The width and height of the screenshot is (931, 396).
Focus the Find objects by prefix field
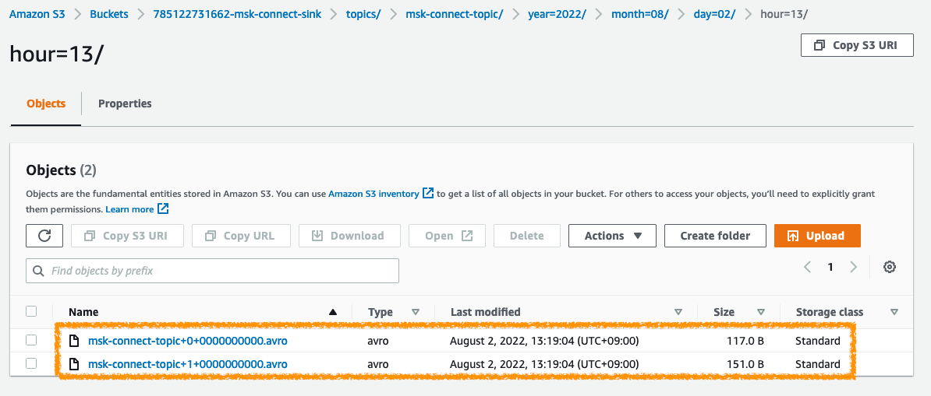[x=213, y=271]
